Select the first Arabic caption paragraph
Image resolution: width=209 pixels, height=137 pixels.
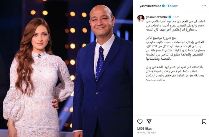click(x=175, y=25)
